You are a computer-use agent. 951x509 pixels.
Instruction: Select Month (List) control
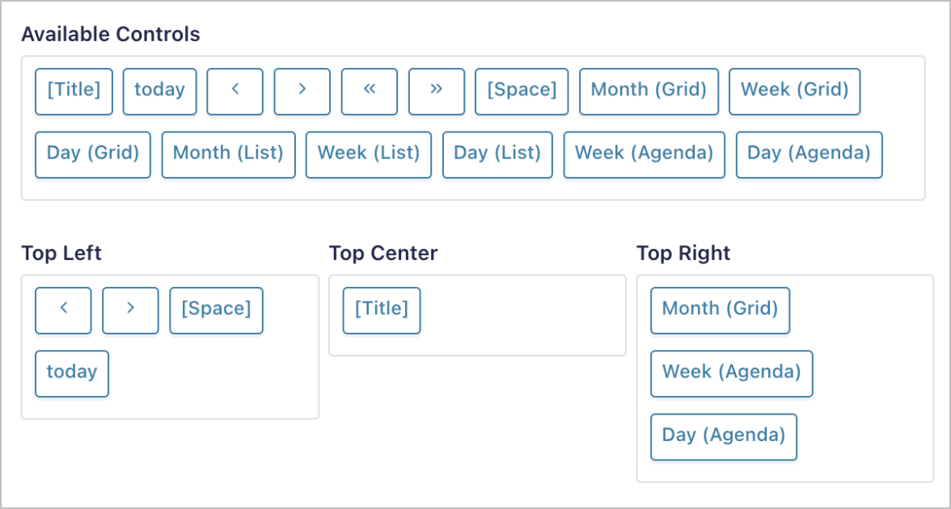[228, 154]
